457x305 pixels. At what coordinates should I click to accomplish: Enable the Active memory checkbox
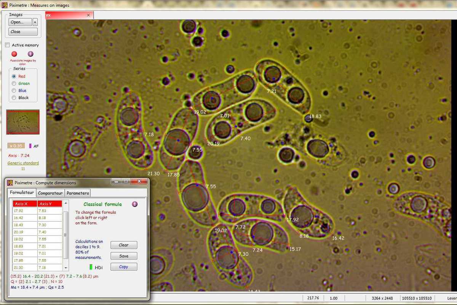point(7,45)
